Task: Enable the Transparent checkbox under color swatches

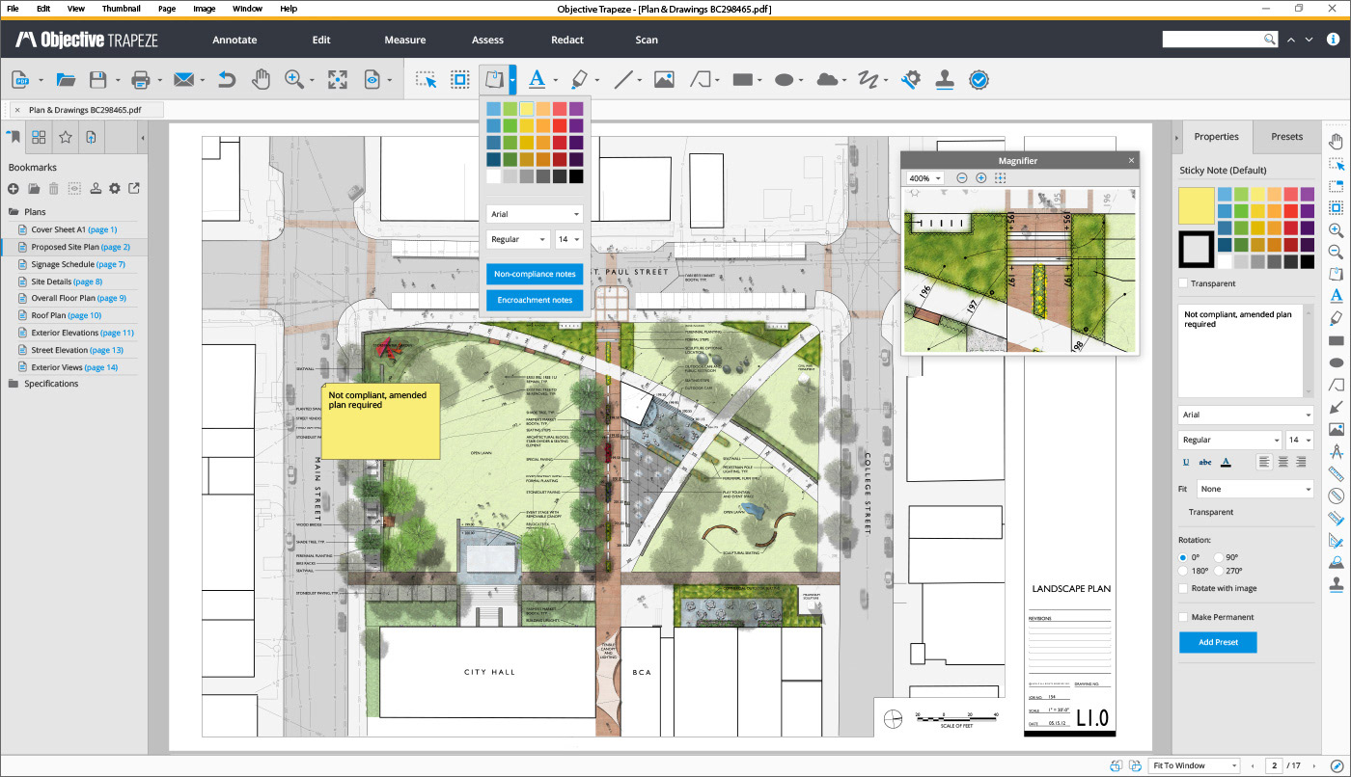Action: [x=1184, y=283]
